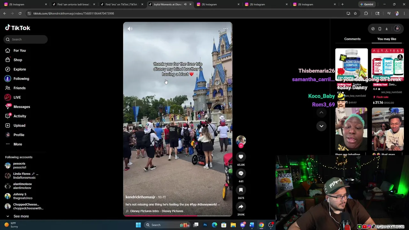The image size is (409, 230).
Task: Save the video with the bookmark icon
Action: (x=241, y=190)
